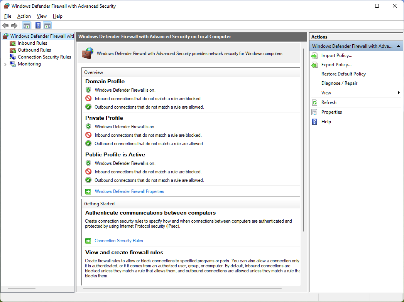Screen dimensions: 404x302
Task: Click the center pane horizontal scrollbar
Action: point(182,289)
